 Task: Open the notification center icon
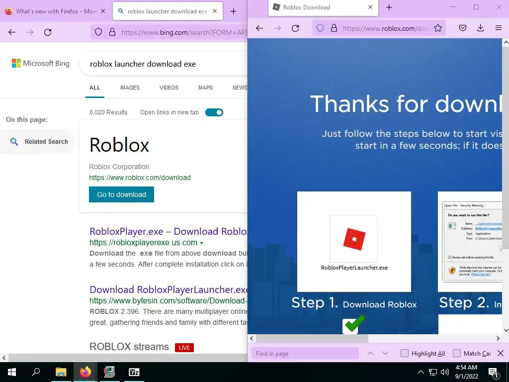(493, 372)
